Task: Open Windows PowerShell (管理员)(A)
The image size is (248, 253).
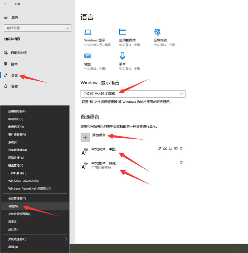Action: click(30, 189)
